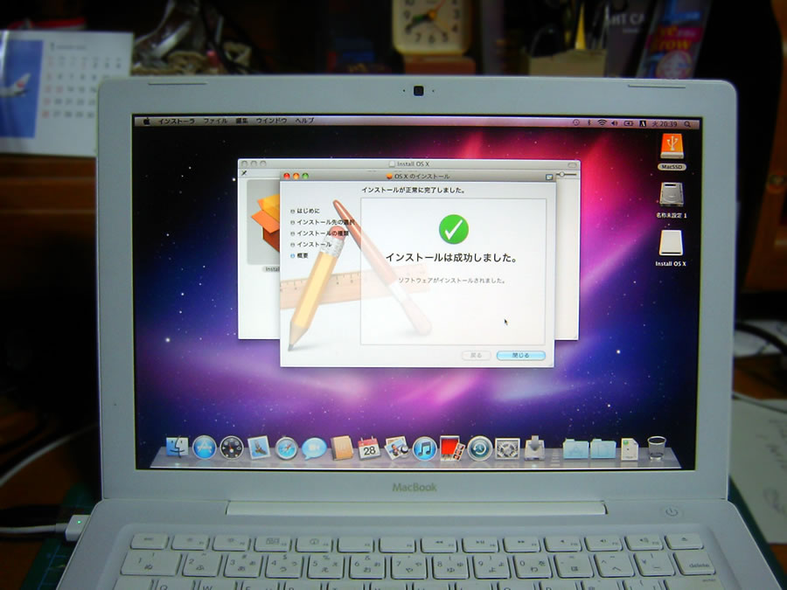Click the Wi-Fi status icon in the menu bar

pos(602,123)
